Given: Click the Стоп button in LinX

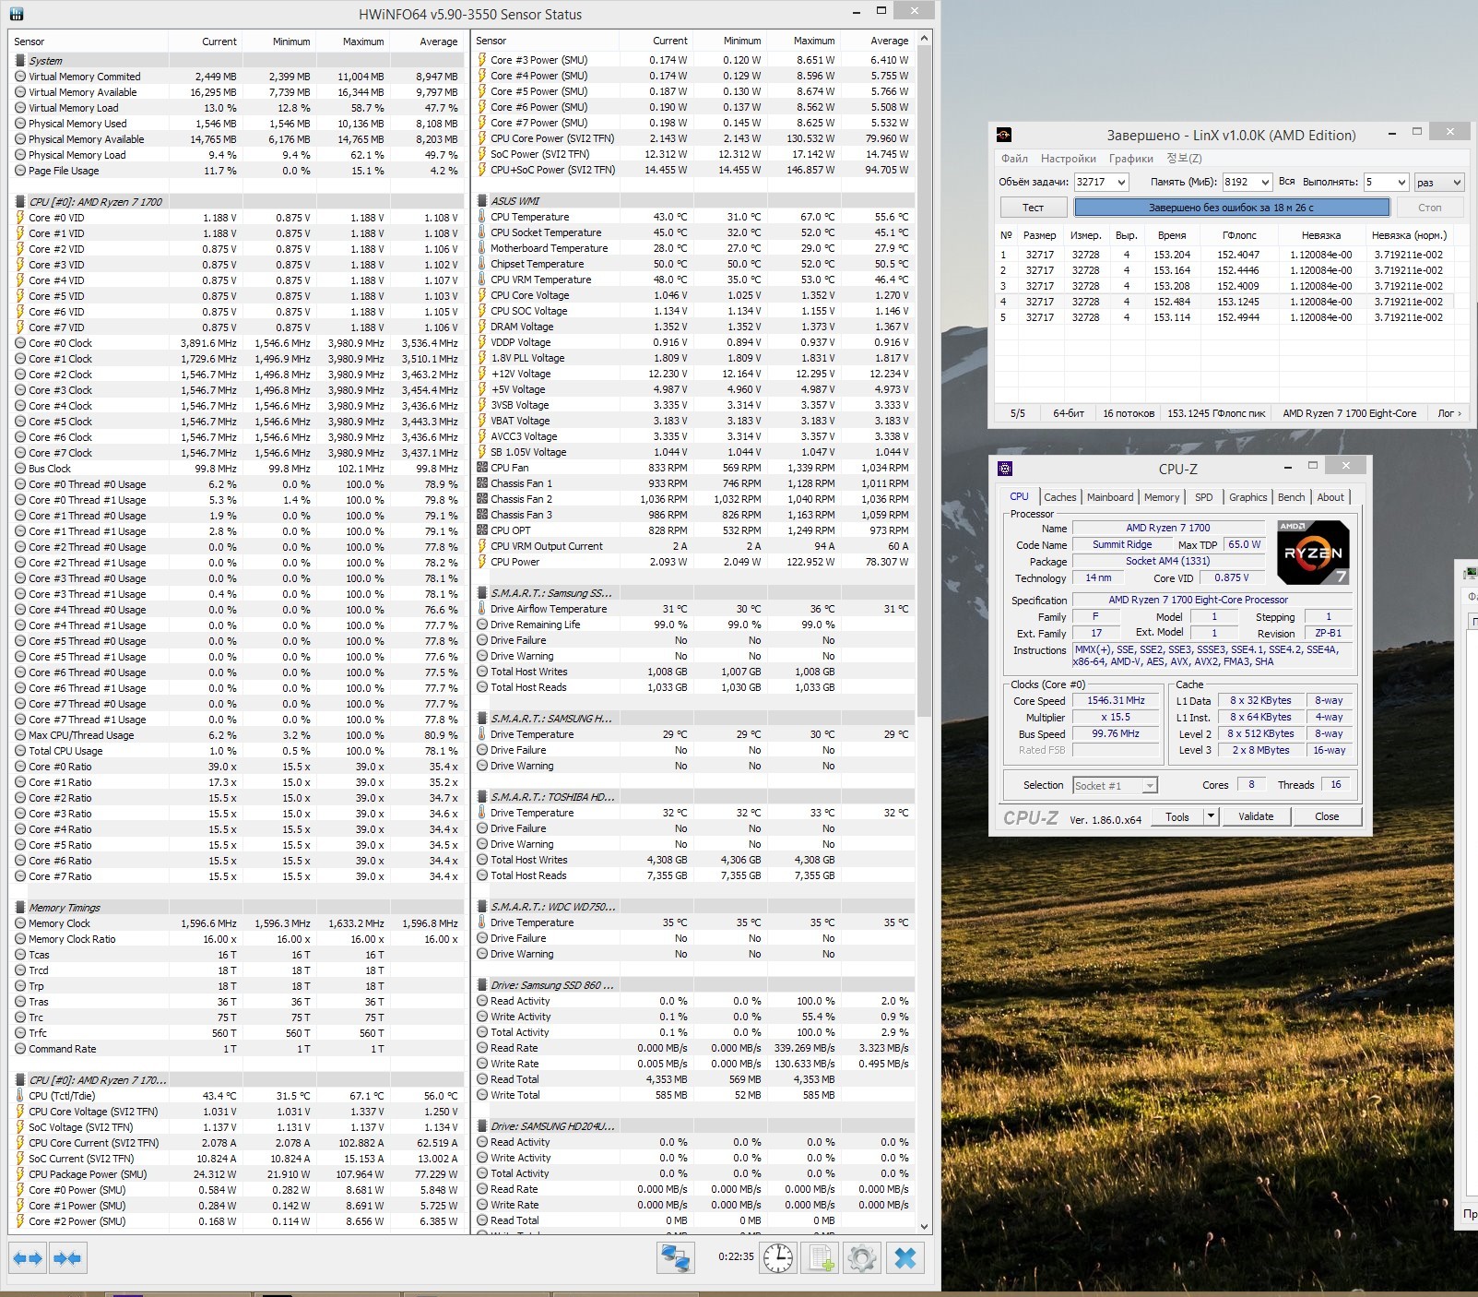Looking at the screenshot, I should (1430, 208).
